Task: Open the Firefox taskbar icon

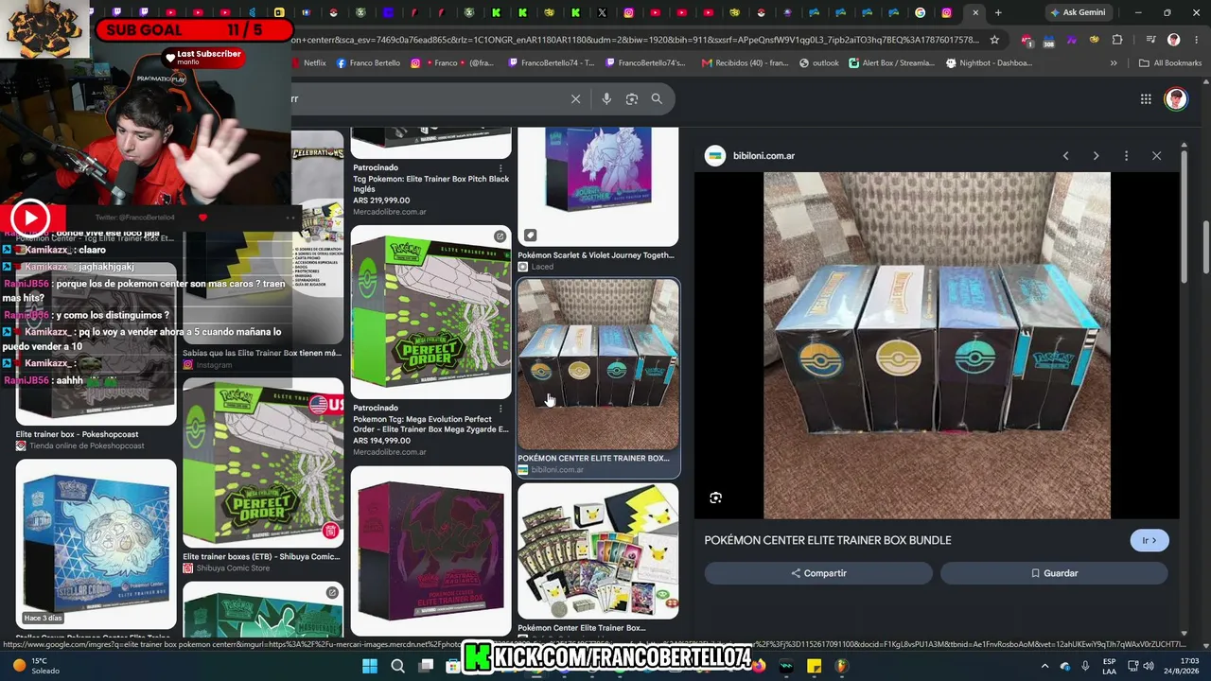Action: (x=759, y=666)
